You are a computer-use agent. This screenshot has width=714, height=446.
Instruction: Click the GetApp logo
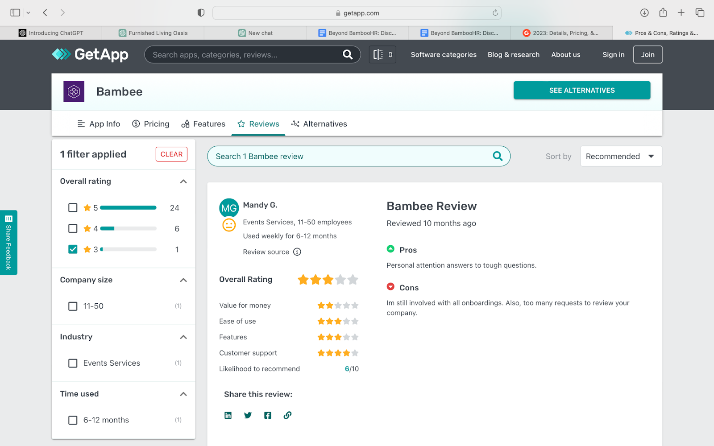tap(90, 54)
